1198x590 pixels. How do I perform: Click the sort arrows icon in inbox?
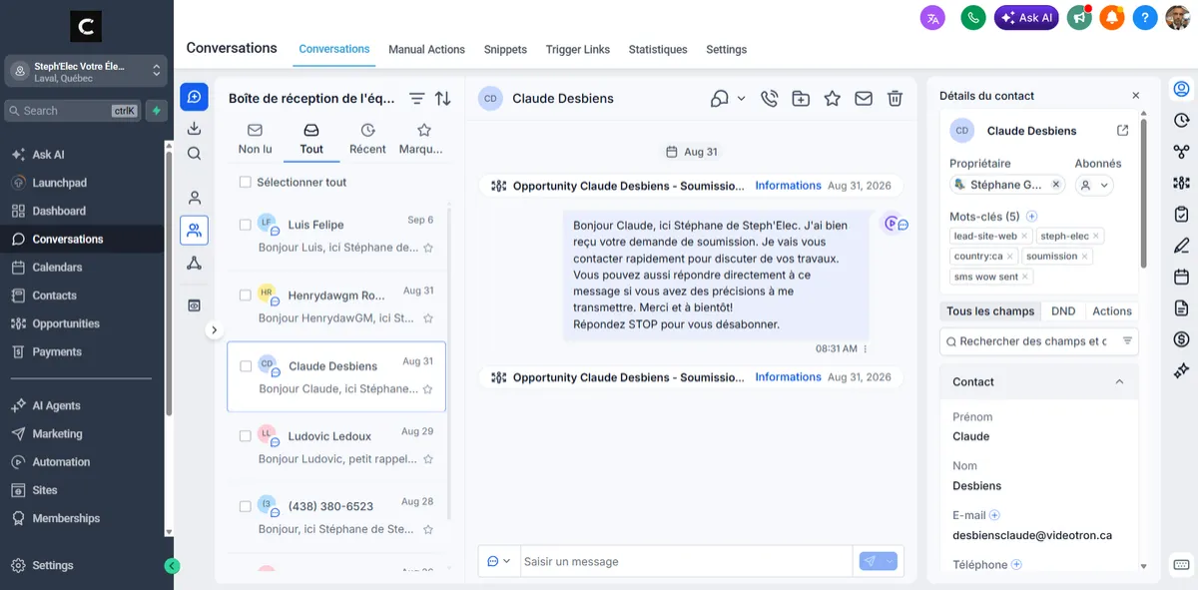[x=443, y=98]
